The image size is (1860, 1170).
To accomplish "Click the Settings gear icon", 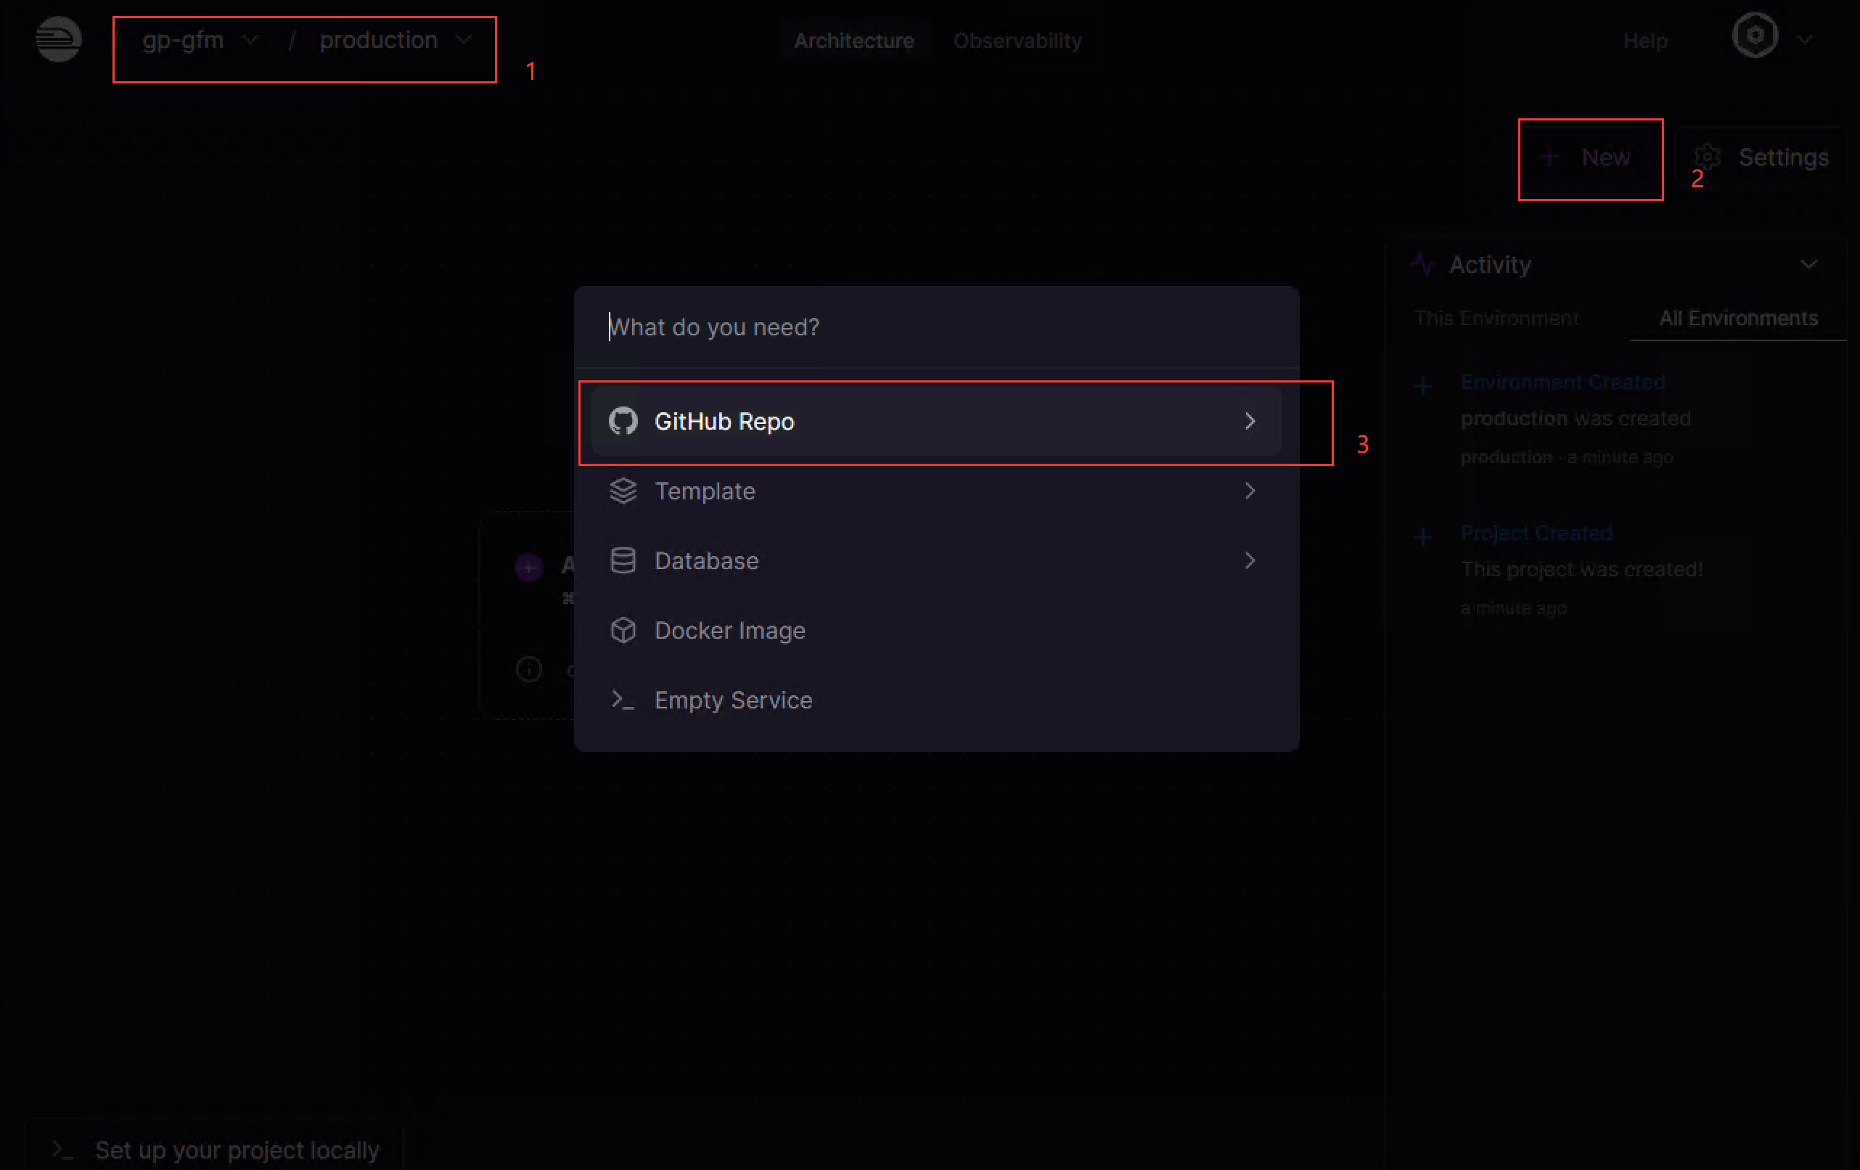I will pos(1707,157).
